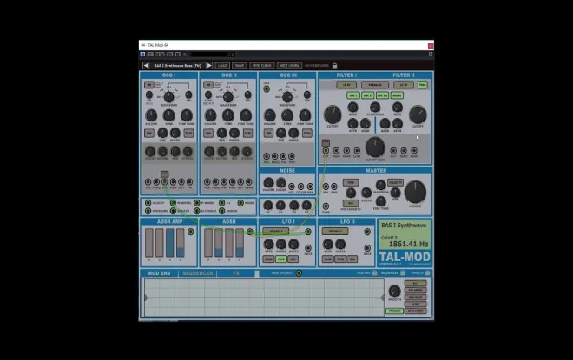Open the Filter I type dropdown
Viewport: 573px width, 360px height.
[346, 85]
